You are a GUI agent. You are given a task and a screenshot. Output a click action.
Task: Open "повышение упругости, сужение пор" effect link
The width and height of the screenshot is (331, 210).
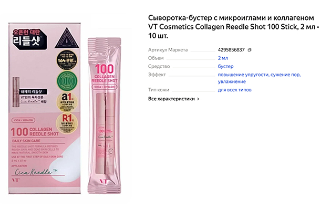click(x=259, y=75)
